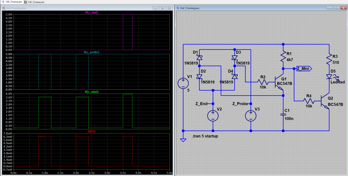Click the Z_Mini net label flag

[x=304, y=69]
